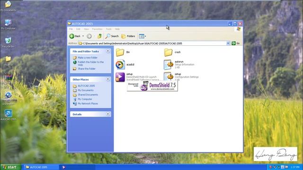Click the system tray clock
The width and height of the screenshot is (303, 170).
click(x=294, y=167)
